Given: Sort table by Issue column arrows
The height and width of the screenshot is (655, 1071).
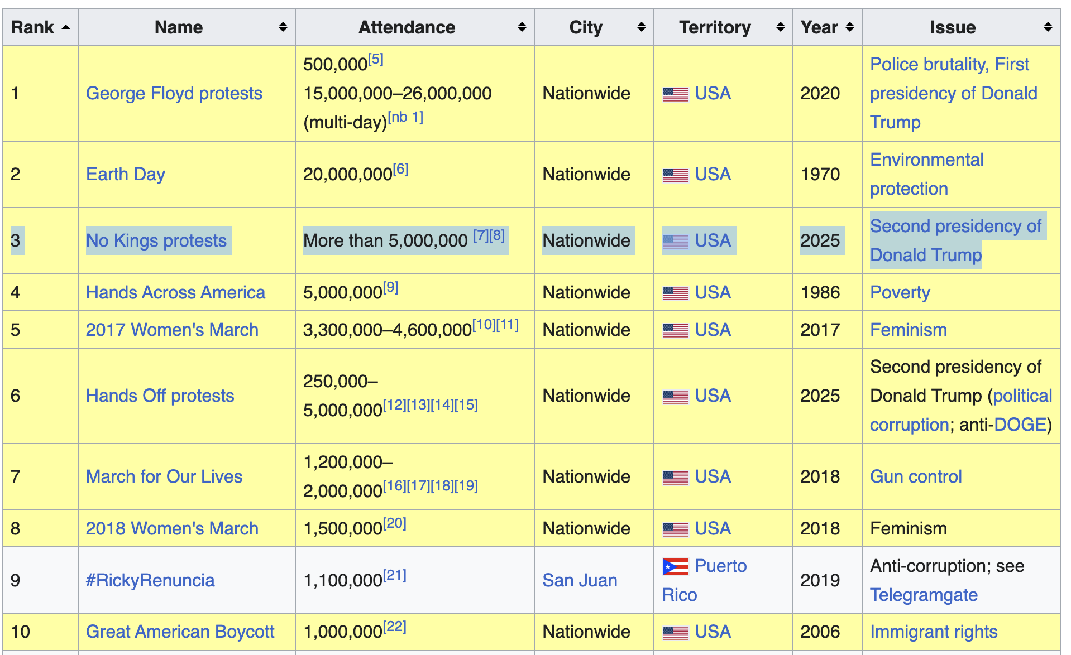Looking at the screenshot, I should click(1048, 27).
